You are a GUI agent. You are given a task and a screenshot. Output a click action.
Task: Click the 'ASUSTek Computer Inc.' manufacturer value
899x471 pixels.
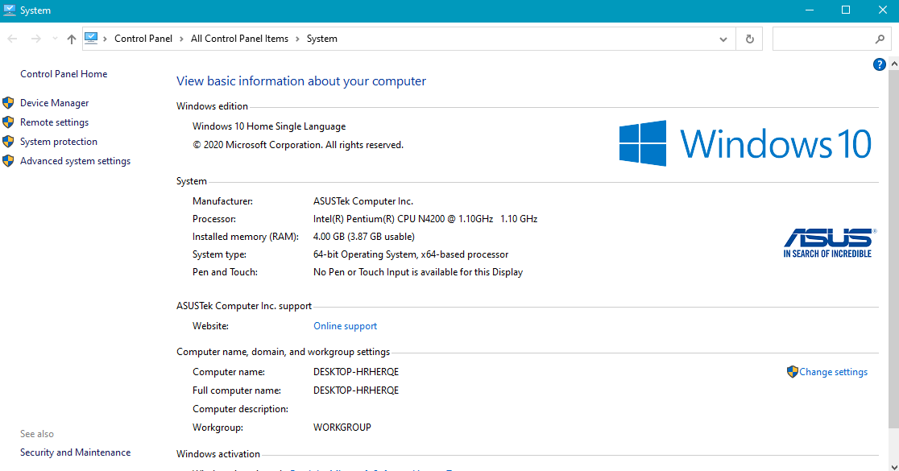(363, 202)
